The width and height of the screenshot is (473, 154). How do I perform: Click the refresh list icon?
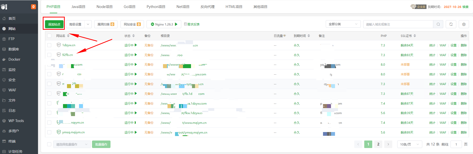coord(451,24)
